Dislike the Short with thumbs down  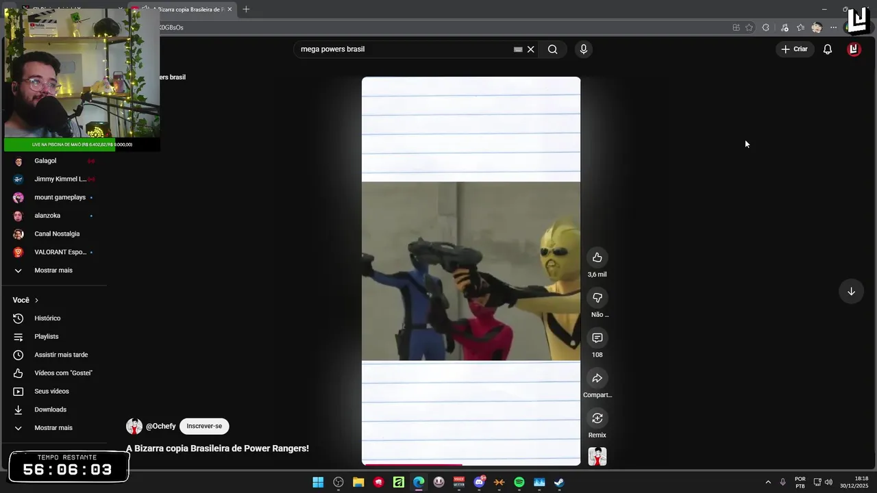(597, 298)
